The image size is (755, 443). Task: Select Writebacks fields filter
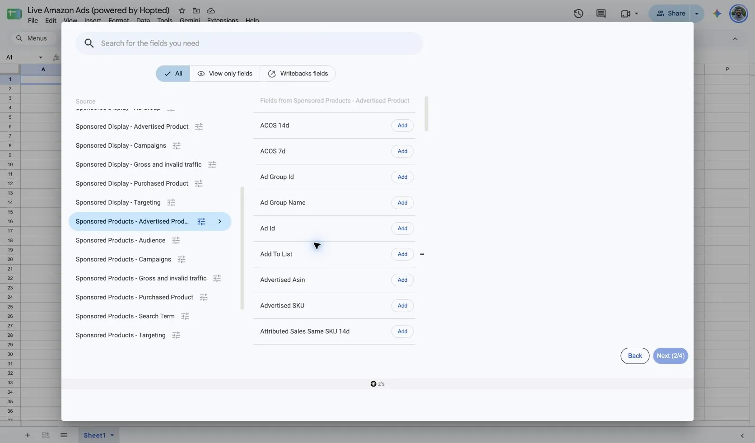tap(298, 74)
